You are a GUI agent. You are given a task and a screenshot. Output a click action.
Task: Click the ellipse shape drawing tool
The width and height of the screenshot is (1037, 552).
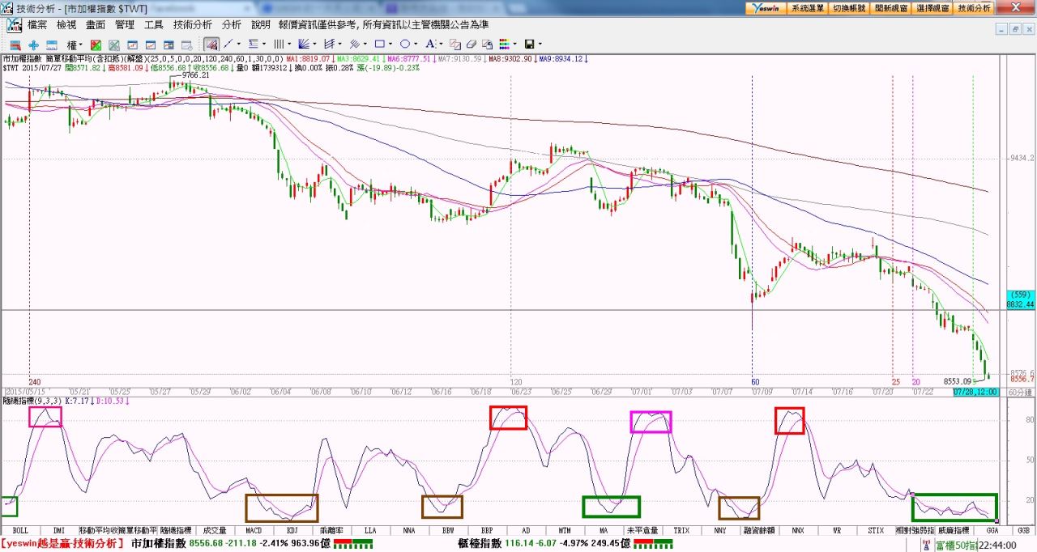pos(404,44)
